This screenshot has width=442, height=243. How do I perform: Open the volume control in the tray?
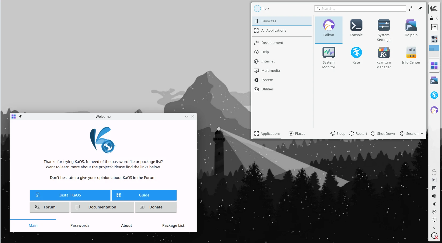click(434, 196)
